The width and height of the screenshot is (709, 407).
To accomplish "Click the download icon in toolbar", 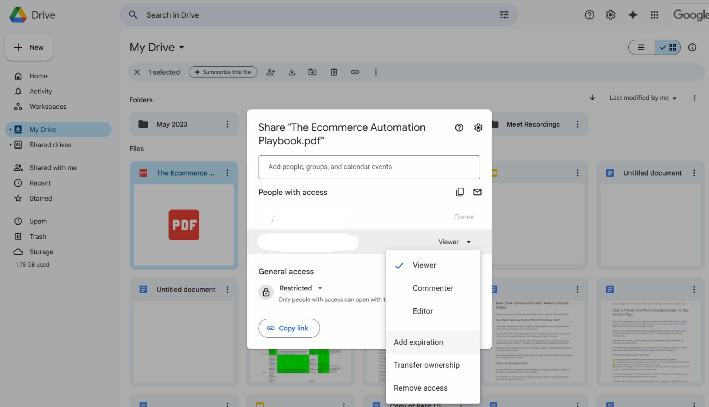I will tap(292, 72).
